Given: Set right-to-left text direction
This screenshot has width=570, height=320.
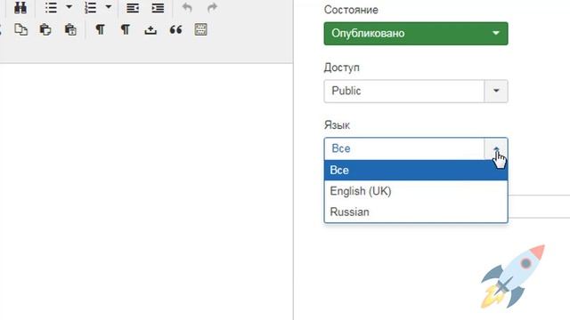Looking at the screenshot, I should point(125,29).
